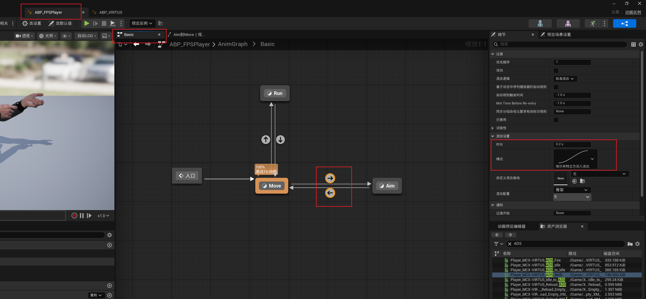Collapse the 混合设置 section
The height and width of the screenshot is (299, 646).
pyautogui.click(x=493, y=136)
